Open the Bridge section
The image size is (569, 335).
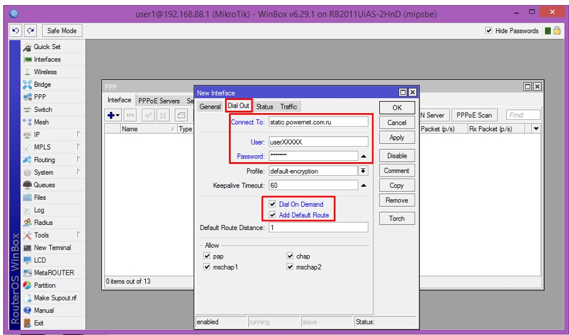pos(53,84)
